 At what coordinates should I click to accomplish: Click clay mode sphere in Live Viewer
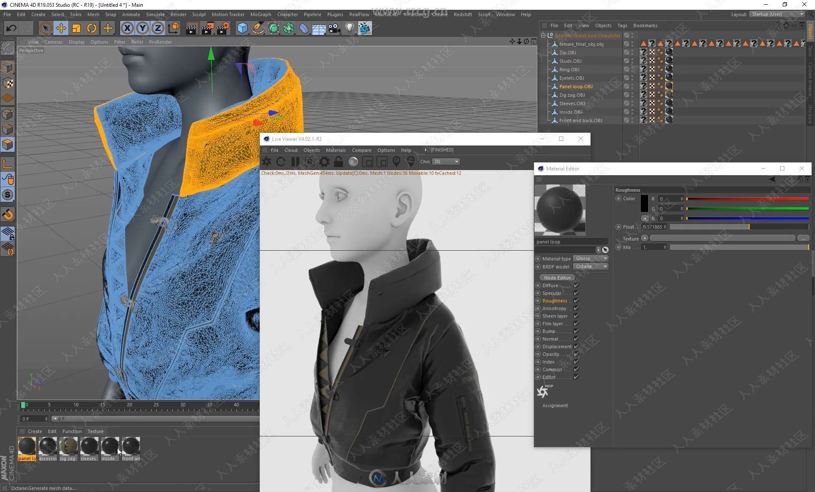[353, 162]
